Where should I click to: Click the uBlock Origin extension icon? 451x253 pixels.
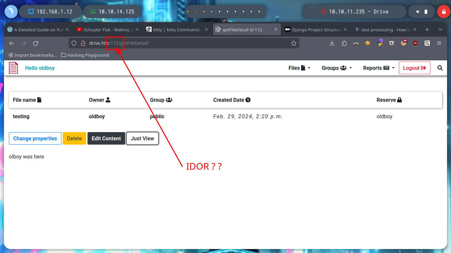click(415, 43)
